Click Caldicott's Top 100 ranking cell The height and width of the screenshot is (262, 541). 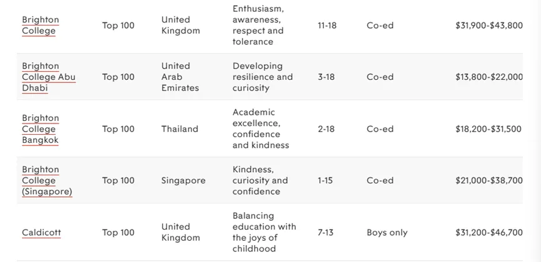tap(118, 233)
